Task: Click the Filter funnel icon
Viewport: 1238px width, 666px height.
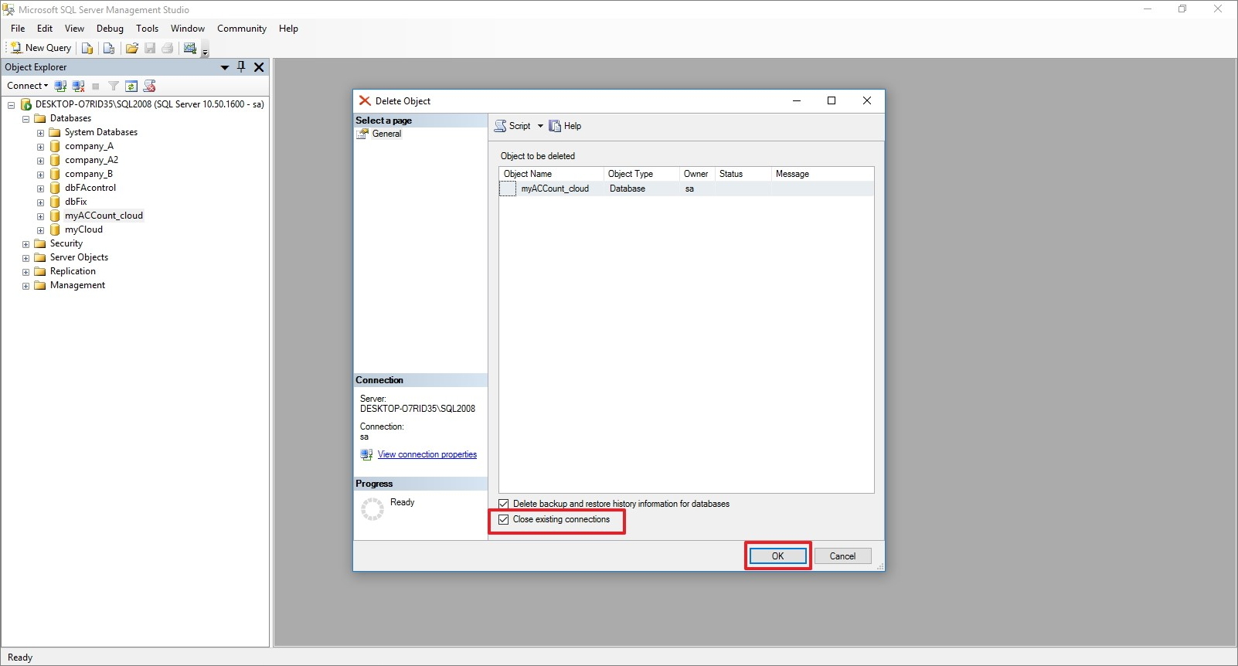Action: (114, 86)
